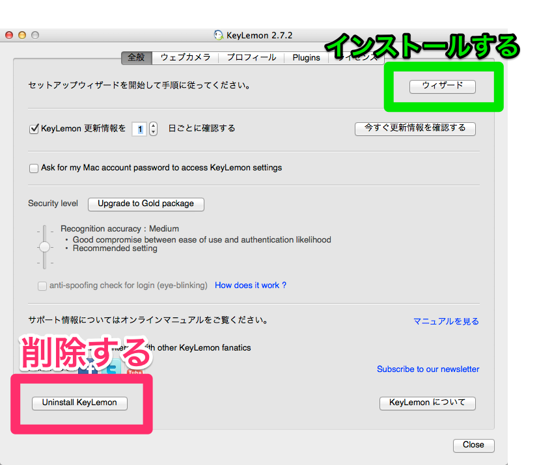Viewport: 552px width, 465px height.
Task: Click the KeyLemon について button
Action: 428,403
